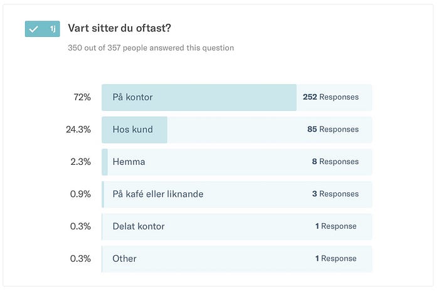439x292 pixels.
Task: Open the "252 Responses" count
Action: (331, 97)
